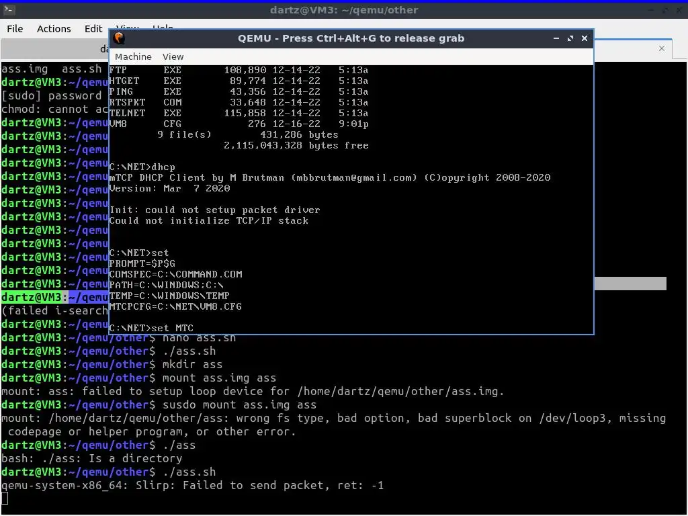
Task: Click '2,115,043,328 bytes free' line
Action: point(296,145)
